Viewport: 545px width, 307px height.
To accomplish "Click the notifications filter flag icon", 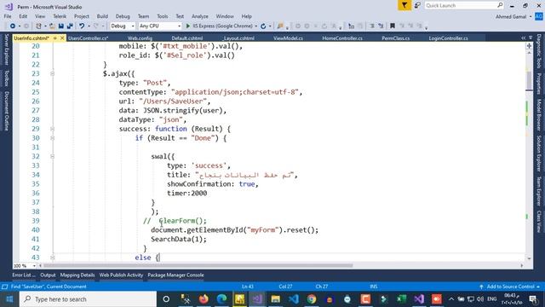I will pyautogui.click(x=404, y=5).
